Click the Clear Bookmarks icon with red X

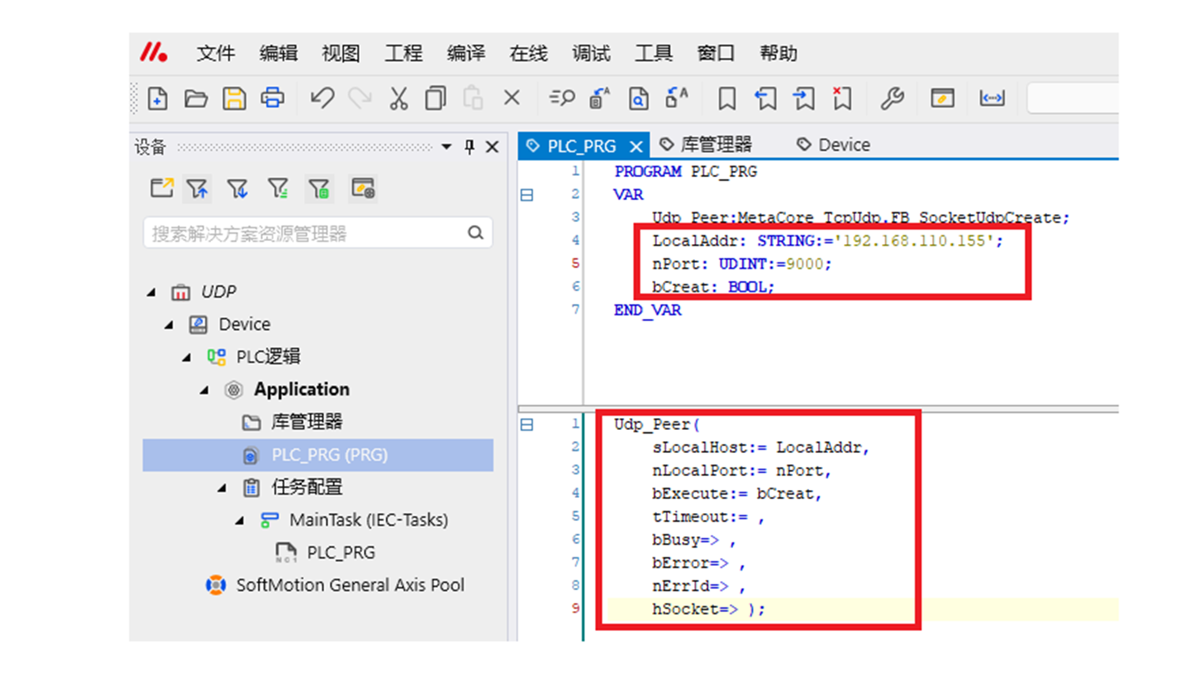coord(842,99)
